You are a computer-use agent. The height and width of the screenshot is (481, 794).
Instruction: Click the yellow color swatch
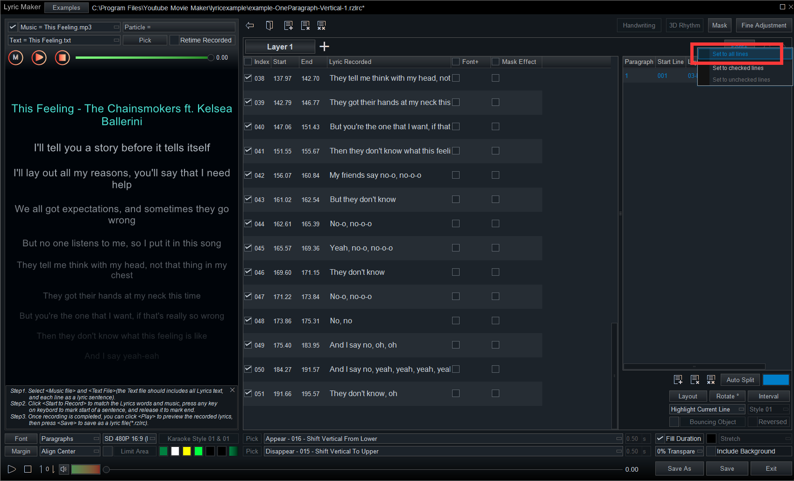(187, 451)
